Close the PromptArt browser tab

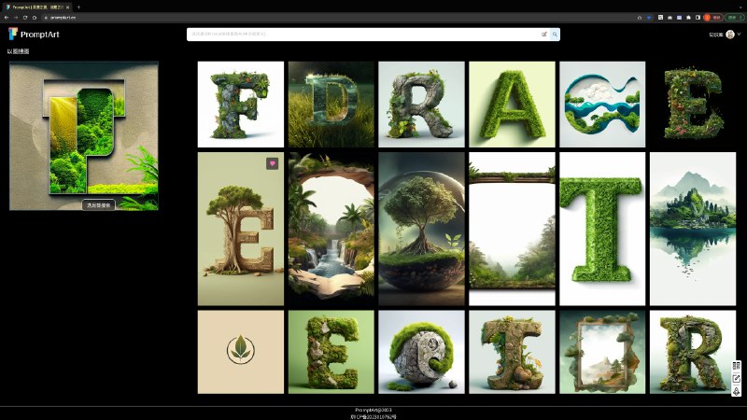pyautogui.click(x=67, y=7)
